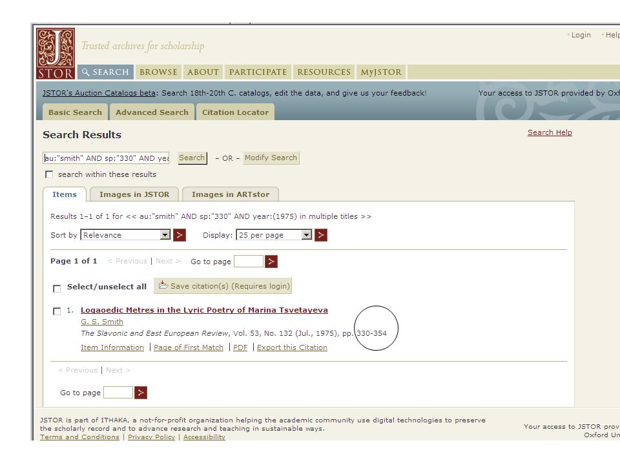Click the Save citation(s) folder icon
Image resolution: width=620 pixels, height=465 pixels.
(163, 285)
